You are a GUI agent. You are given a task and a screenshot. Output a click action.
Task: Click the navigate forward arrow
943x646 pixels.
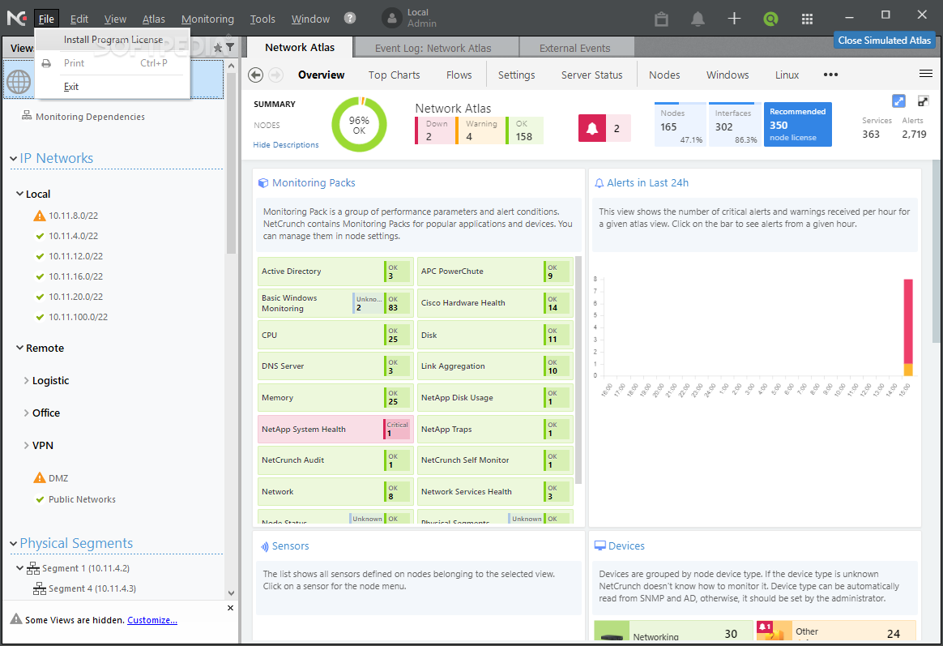pyautogui.click(x=275, y=75)
